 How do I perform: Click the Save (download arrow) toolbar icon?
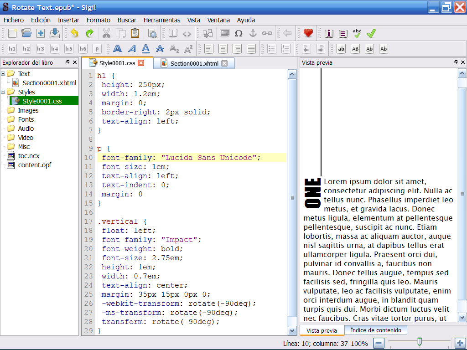coord(55,33)
